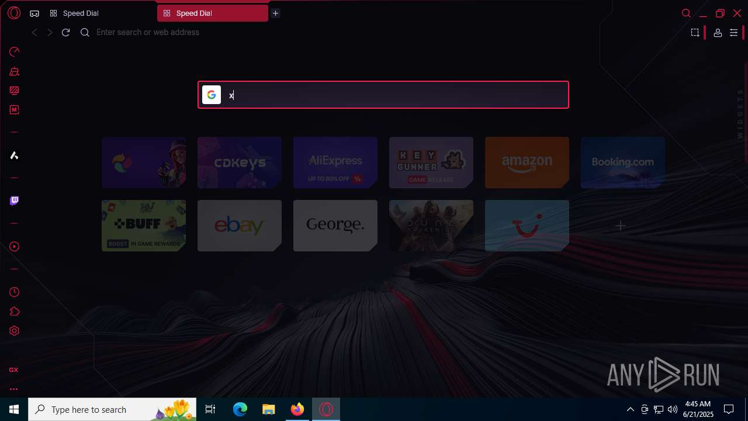Open the Dune Awakening speed dial tile
This screenshot has width=748, height=421.
pyautogui.click(x=431, y=226)
